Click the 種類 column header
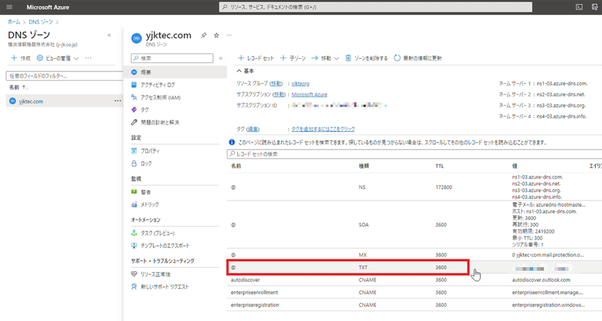Viewport: 602px width, 321px height. click(x=364, y=166)
